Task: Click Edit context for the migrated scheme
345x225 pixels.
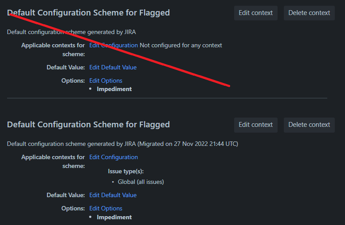Action: (256, 125)
